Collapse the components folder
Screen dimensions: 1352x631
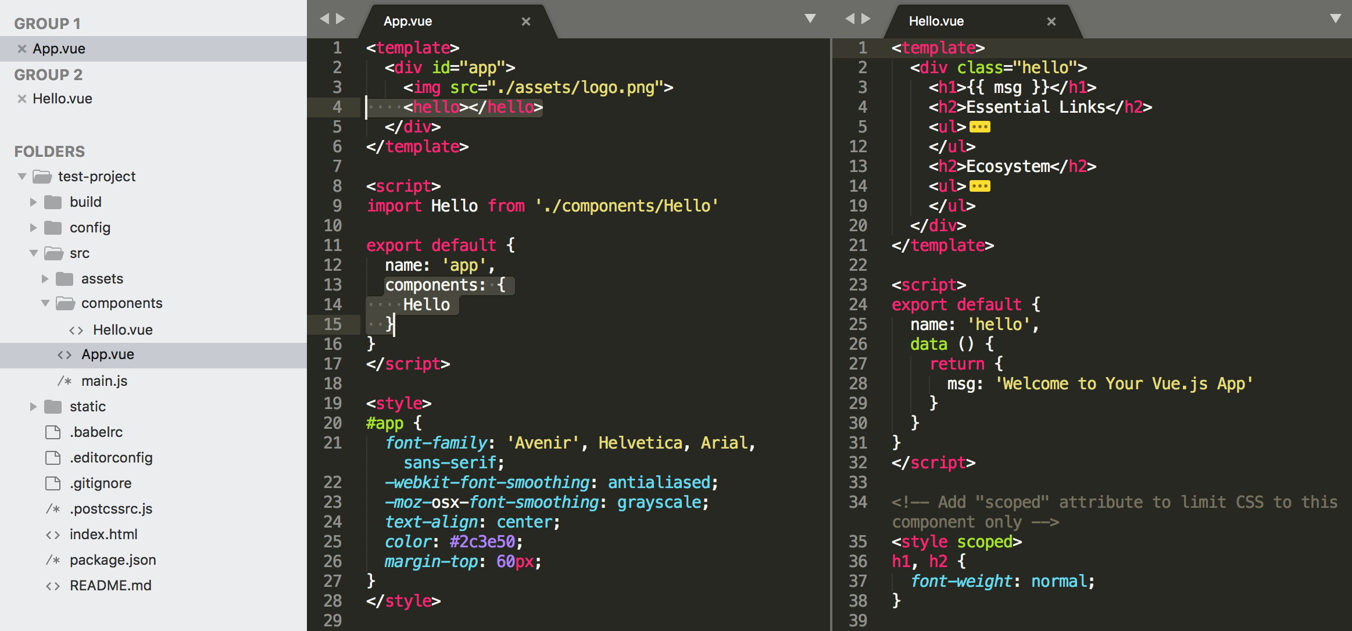(45, 303)
